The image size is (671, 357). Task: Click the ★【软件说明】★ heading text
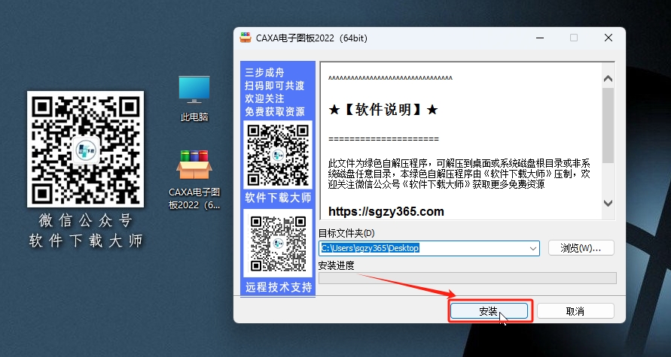pyautogui.click(x=383, y=110)
